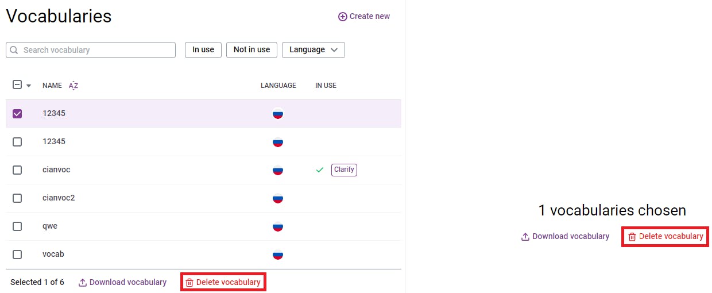Toggle the select-all header checkbox
Viewport: 712px width, 293px height.
click(x=17, y=85)
